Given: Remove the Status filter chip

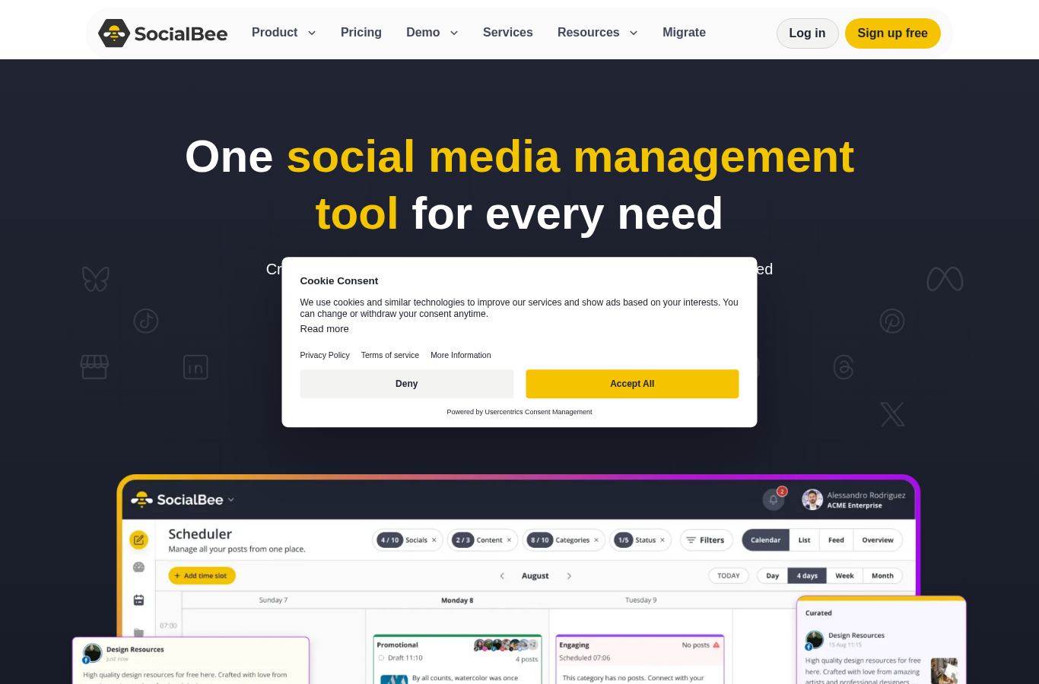Looking at the screenshot, I should [662, 540].
